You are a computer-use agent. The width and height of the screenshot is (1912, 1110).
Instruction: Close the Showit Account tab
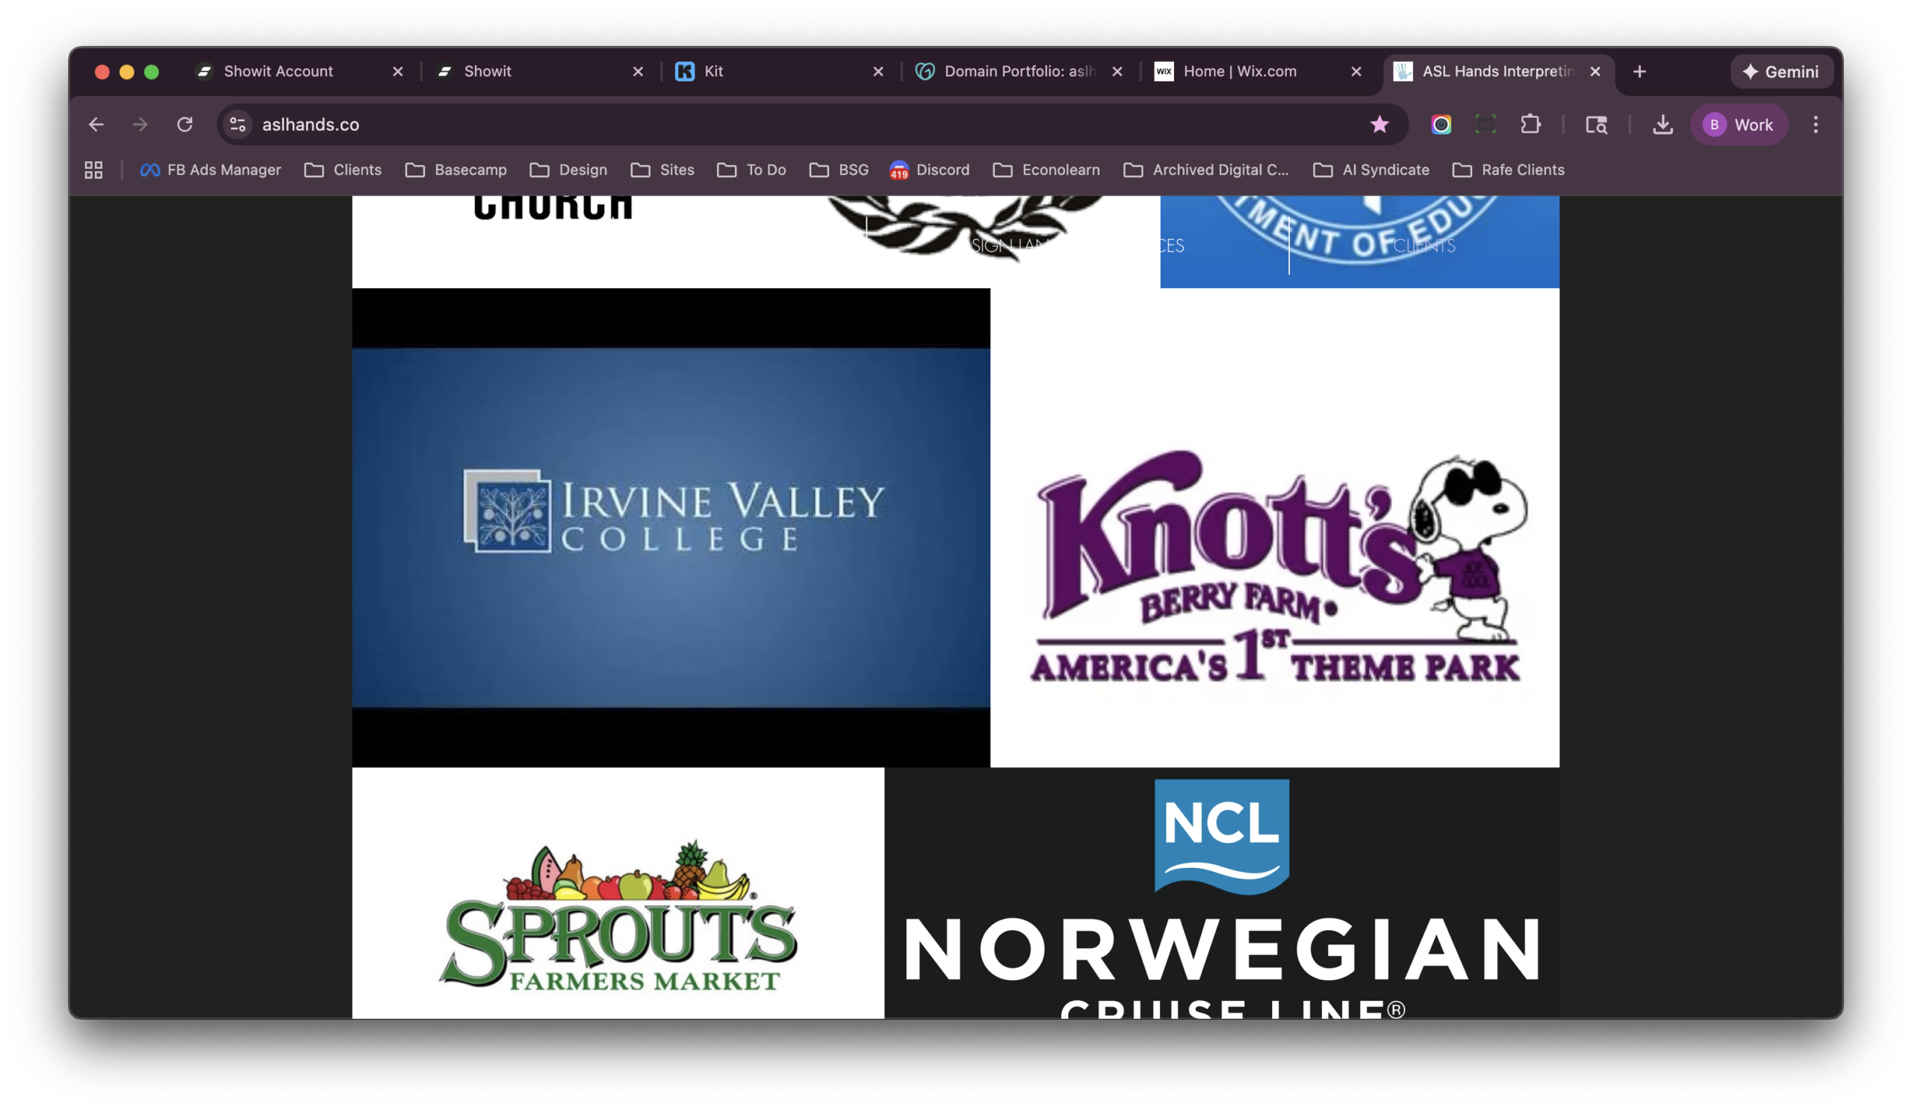point(397,71)
